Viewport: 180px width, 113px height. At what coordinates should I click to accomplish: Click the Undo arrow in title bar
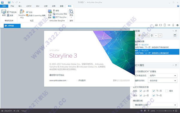[x=13, y=2]
